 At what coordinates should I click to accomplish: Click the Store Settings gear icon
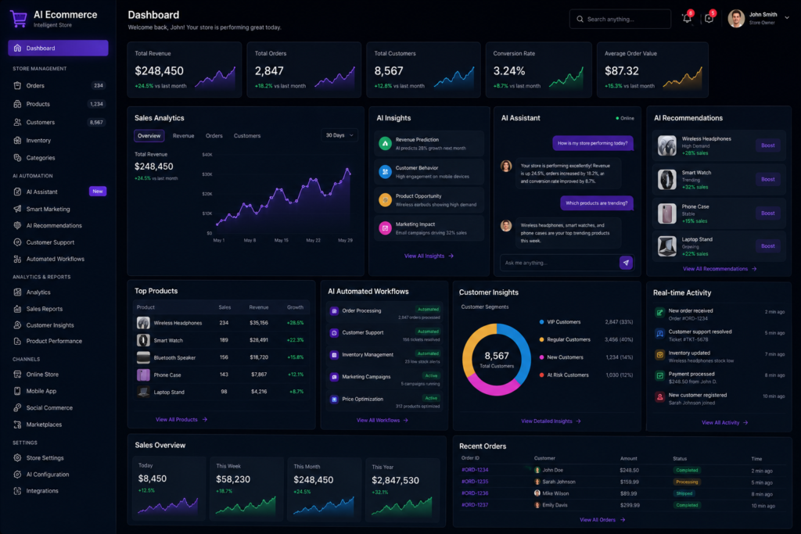17,458
